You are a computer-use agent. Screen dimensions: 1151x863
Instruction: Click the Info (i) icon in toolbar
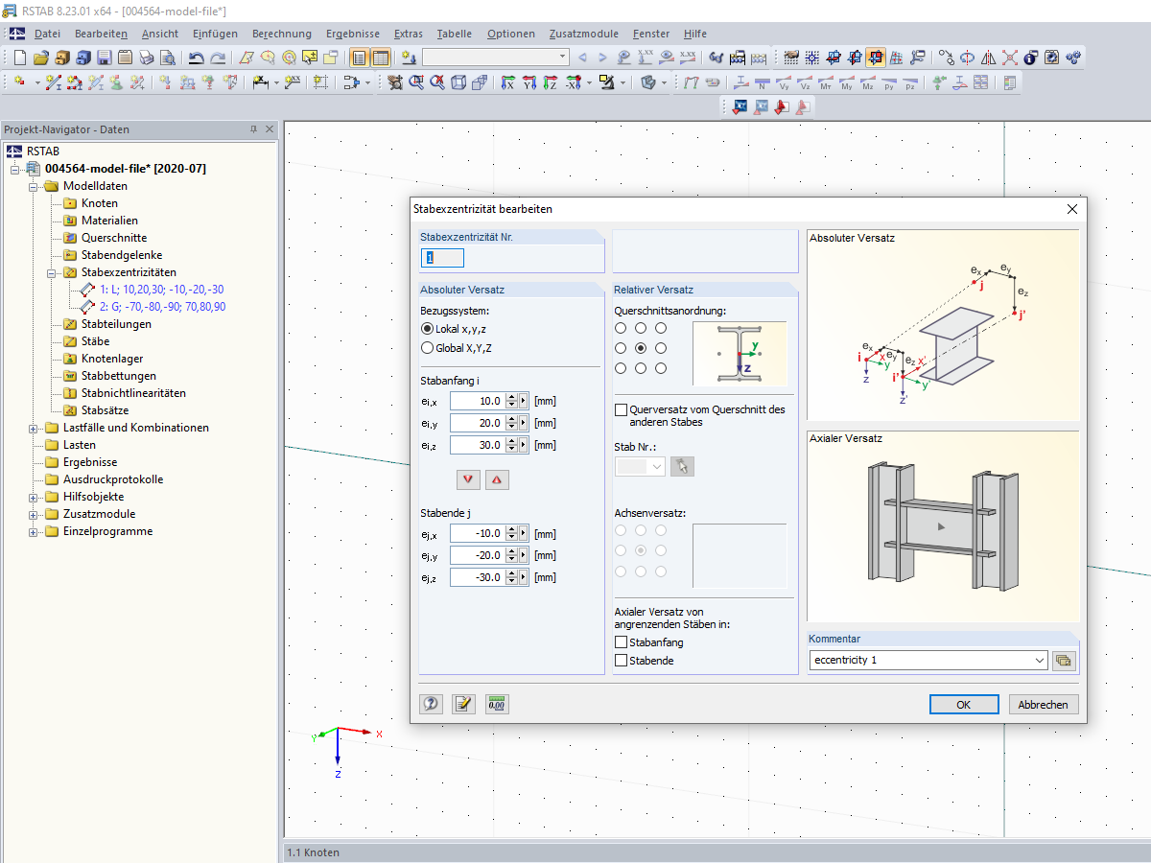click(x=1031, y=58)
